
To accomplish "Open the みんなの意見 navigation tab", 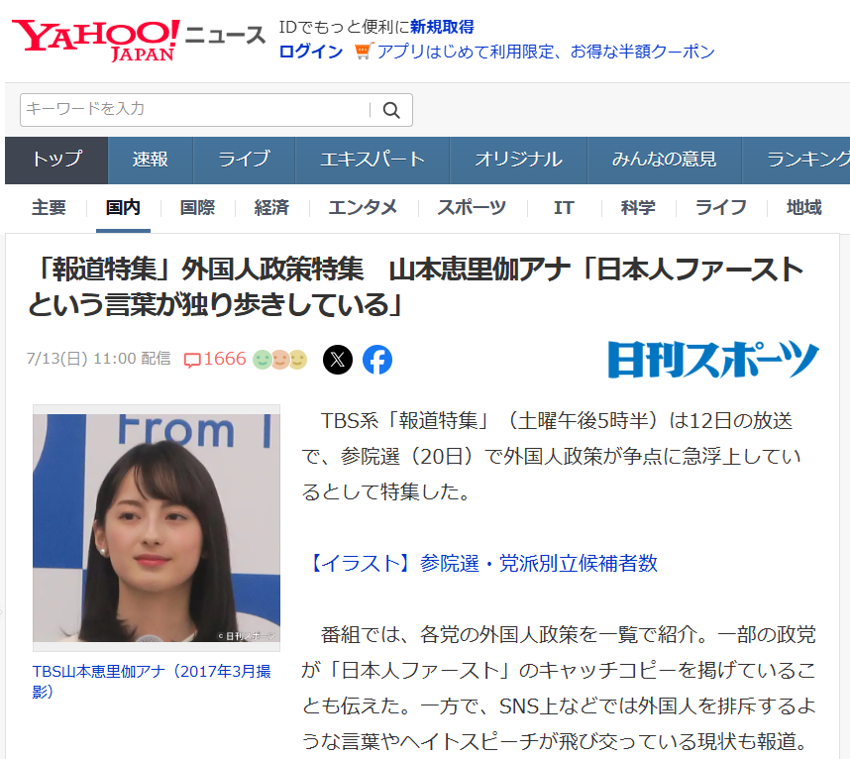I will click(664, 160).
